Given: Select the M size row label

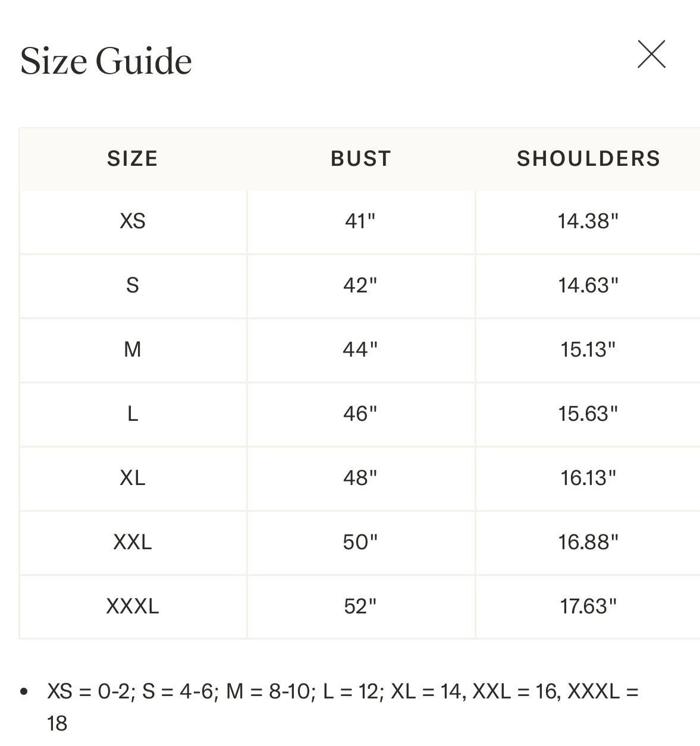Looking at the screenshot, I should [x=133, y=350].
